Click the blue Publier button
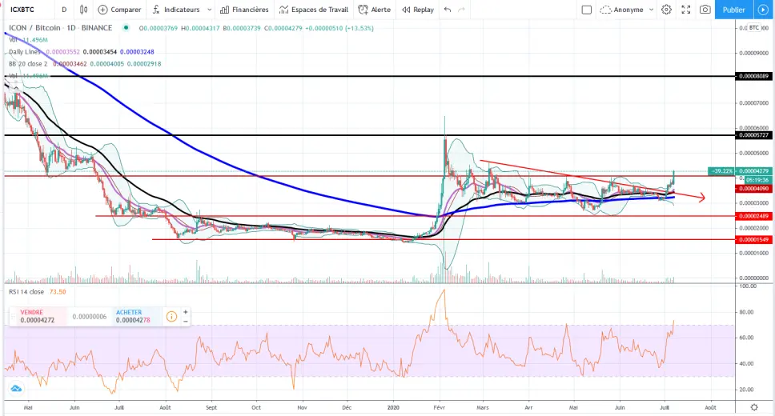 pyautogui.click(x=734, y=10)
